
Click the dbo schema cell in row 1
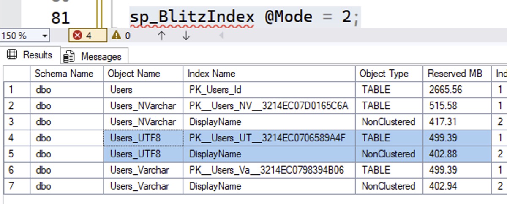(67, 90)
